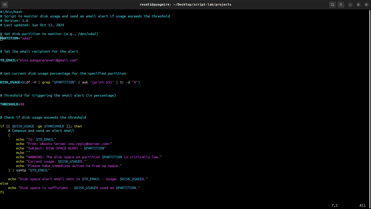Click the DISK_USAGE command substitution line

pos(70,82)
